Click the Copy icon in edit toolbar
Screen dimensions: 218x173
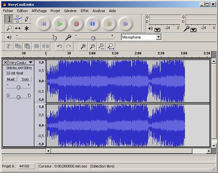pyautogui.click(x=18, y=46)
